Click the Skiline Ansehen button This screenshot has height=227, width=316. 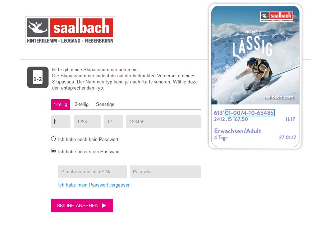coord(82,206)
